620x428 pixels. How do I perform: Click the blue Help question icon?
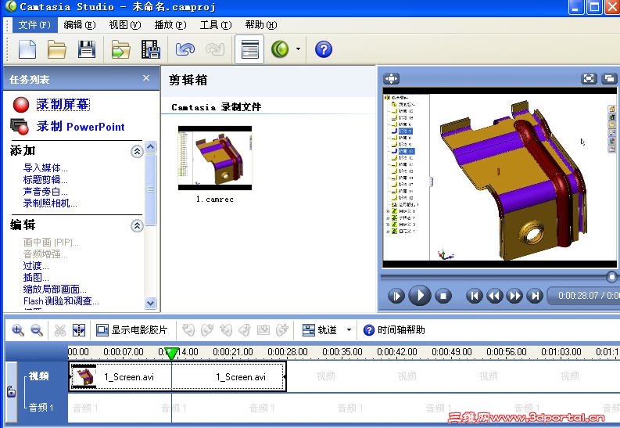324,49
